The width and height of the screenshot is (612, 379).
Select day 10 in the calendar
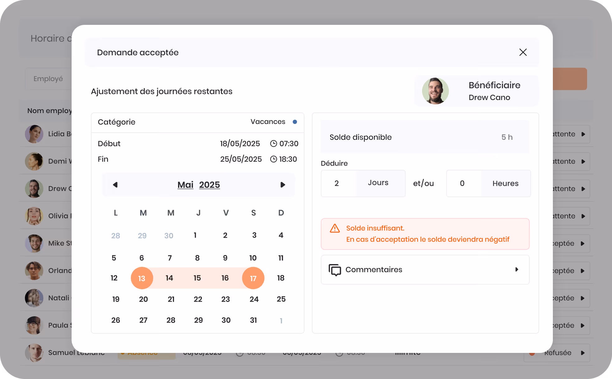[253, 258]
